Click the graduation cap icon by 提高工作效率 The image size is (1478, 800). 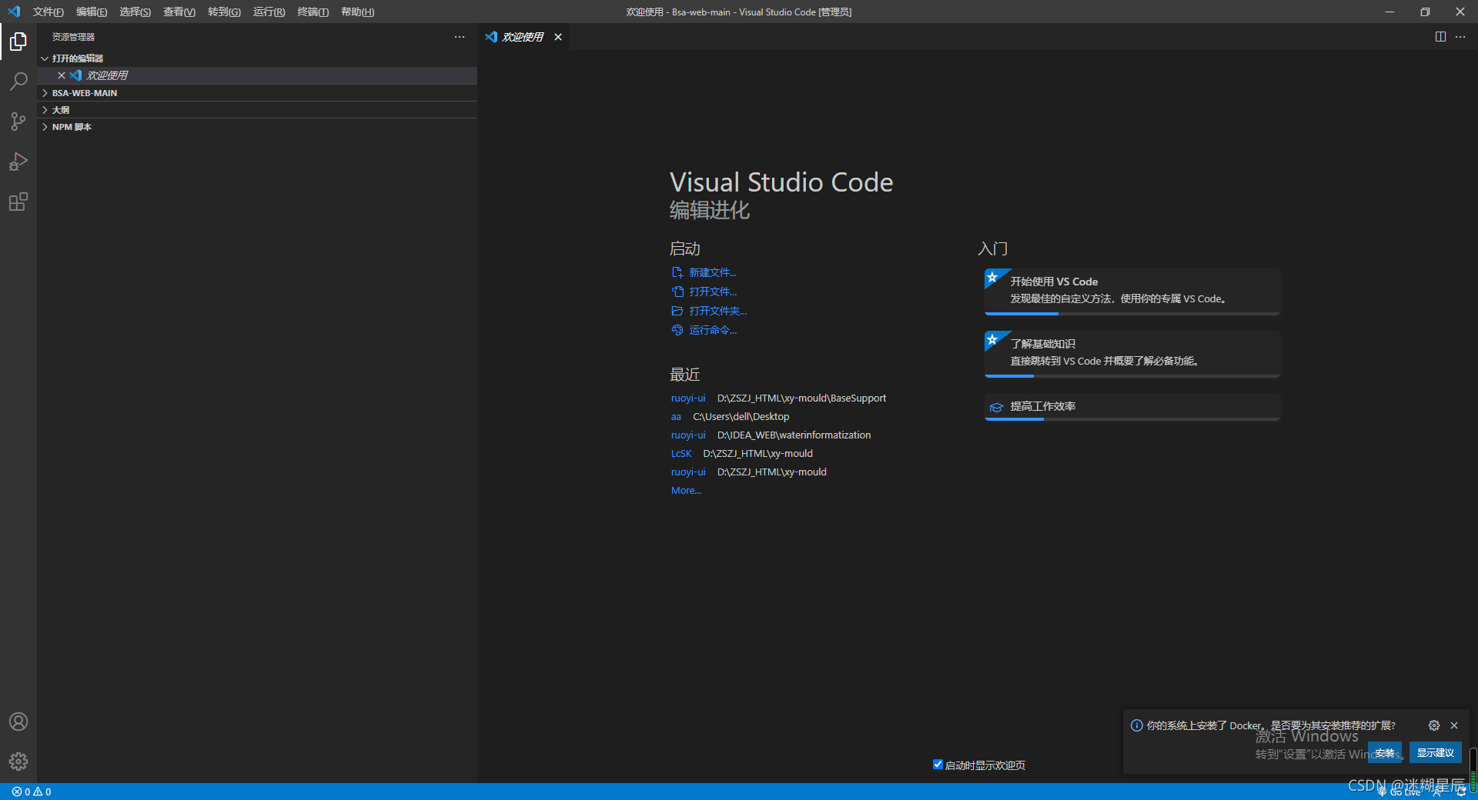click(996, 407)
